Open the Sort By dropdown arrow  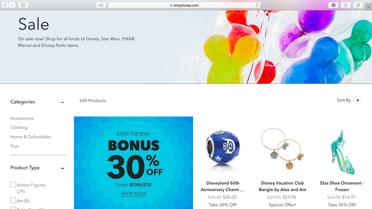(358, 100)
